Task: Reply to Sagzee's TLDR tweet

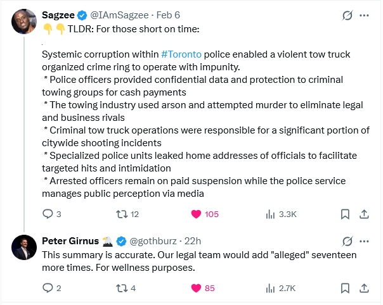Action: tap(48, 214)
